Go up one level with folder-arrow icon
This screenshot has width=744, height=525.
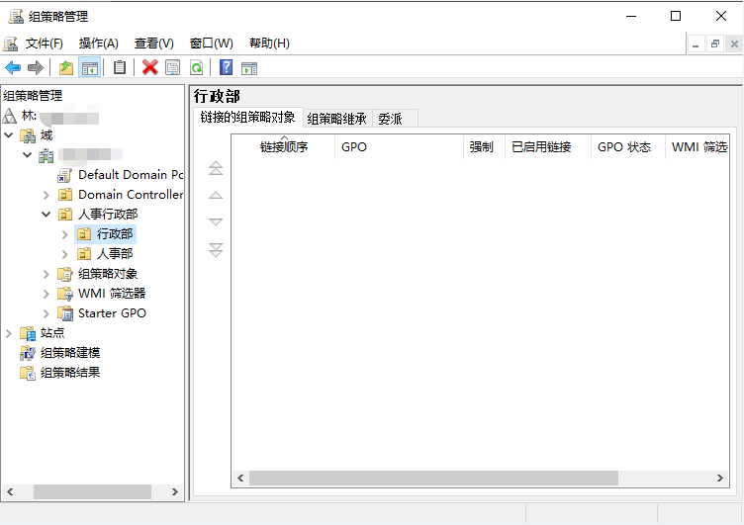coord(66,68)
